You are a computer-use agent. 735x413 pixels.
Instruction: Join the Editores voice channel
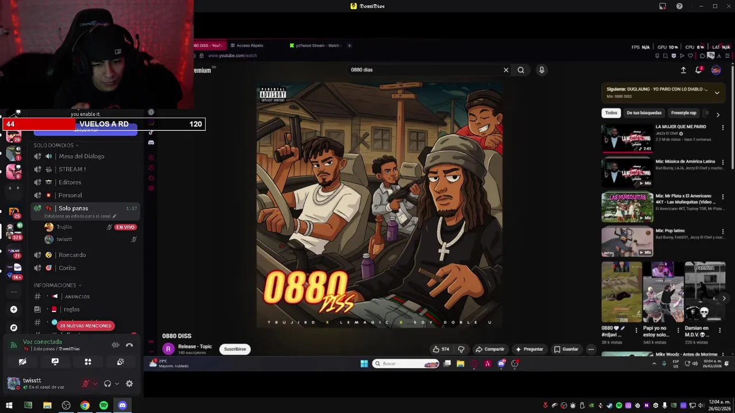[85, 182]
